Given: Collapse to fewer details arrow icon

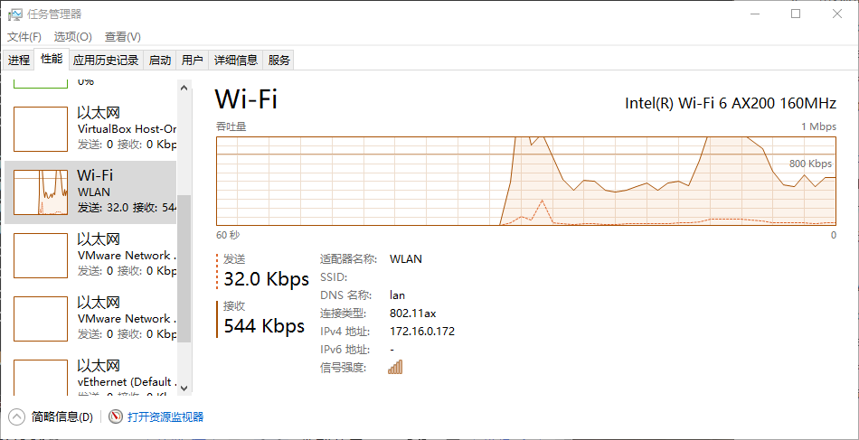Looking at the screenshot, I should 17,417.
